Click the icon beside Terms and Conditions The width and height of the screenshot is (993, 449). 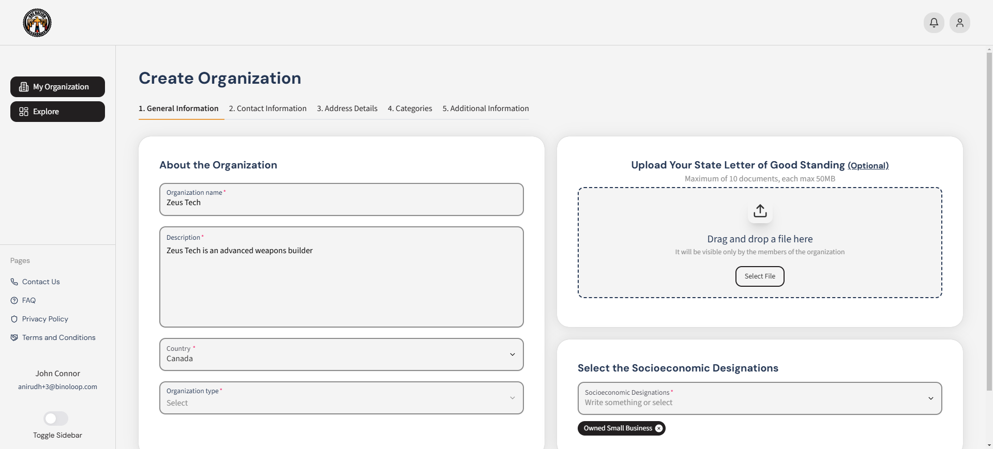point(14,337)
